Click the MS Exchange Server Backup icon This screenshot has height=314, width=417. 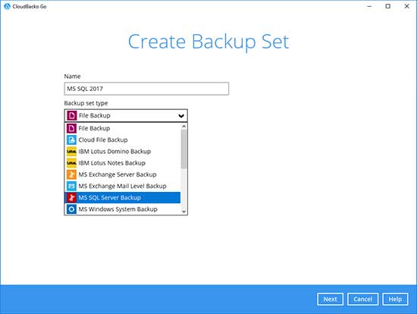(71, 174)
